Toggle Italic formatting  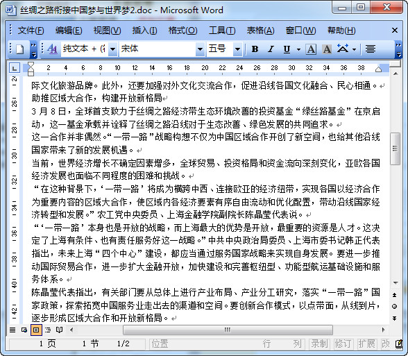(271, 49)
